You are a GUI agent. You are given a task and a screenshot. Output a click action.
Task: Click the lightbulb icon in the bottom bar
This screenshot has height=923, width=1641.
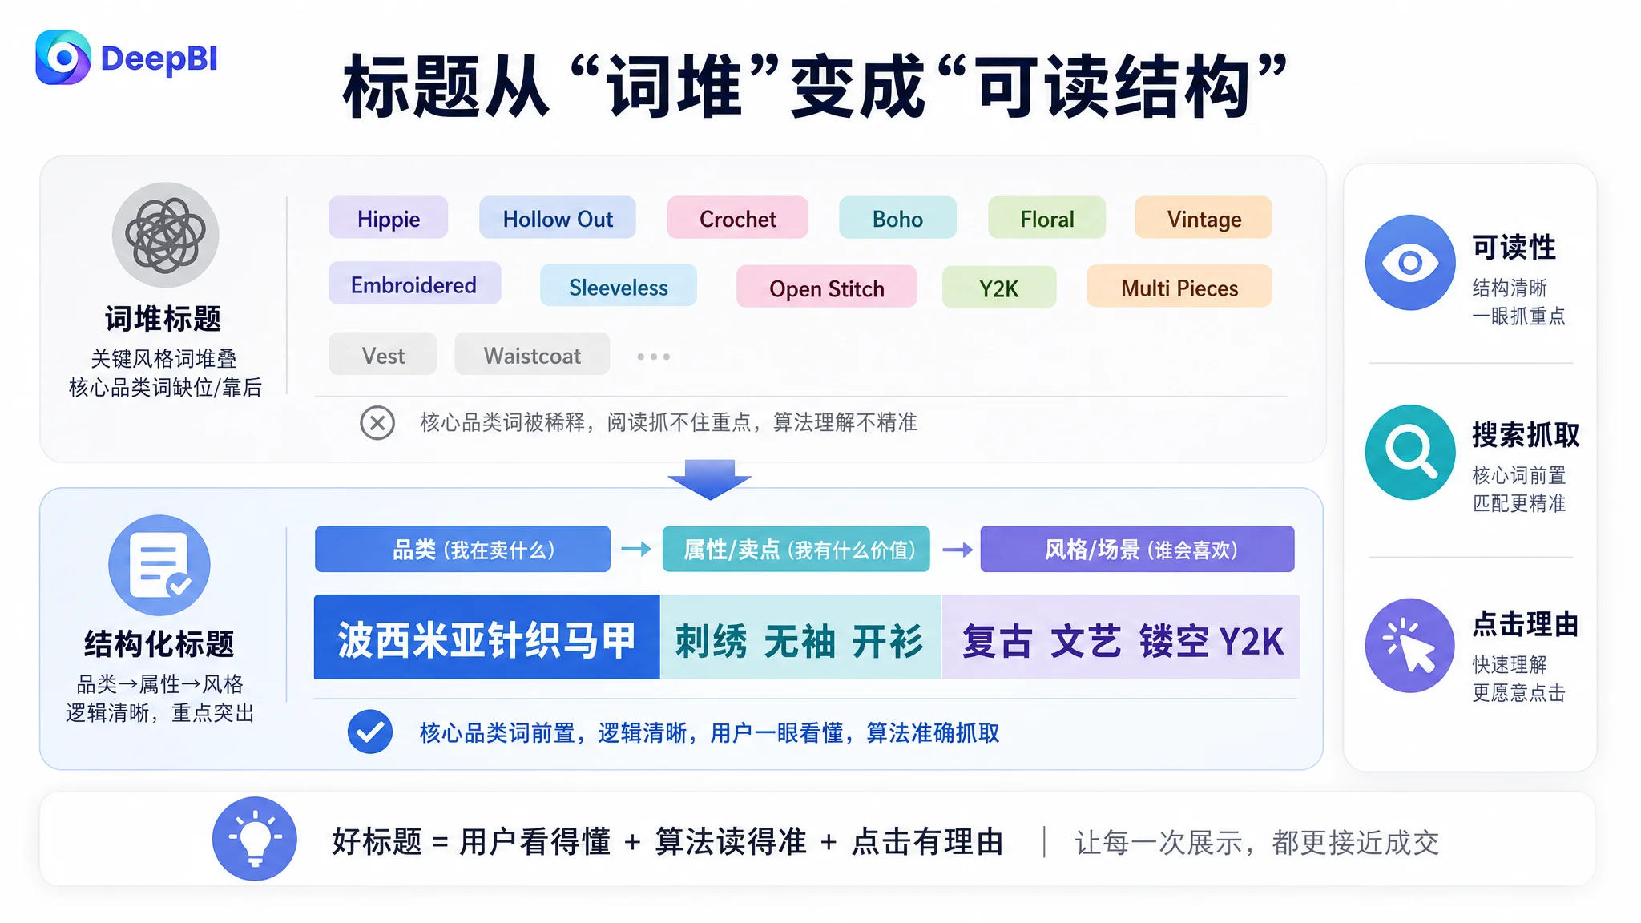point(255,839)
